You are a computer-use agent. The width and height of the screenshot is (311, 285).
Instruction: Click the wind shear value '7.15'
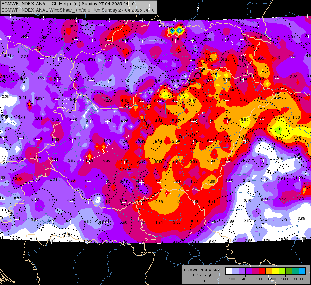click(x=279, y=118)
